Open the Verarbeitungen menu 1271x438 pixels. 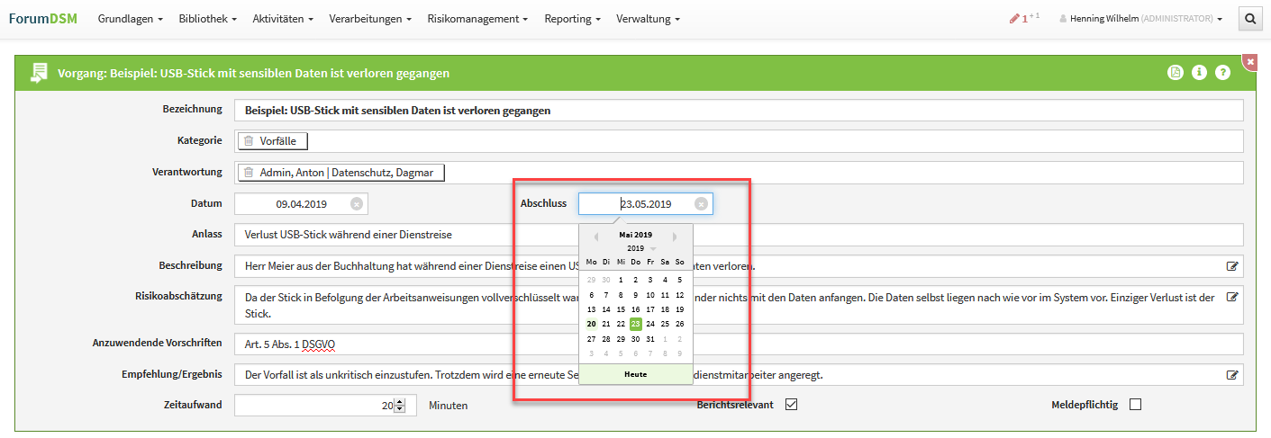click(370, 19)
